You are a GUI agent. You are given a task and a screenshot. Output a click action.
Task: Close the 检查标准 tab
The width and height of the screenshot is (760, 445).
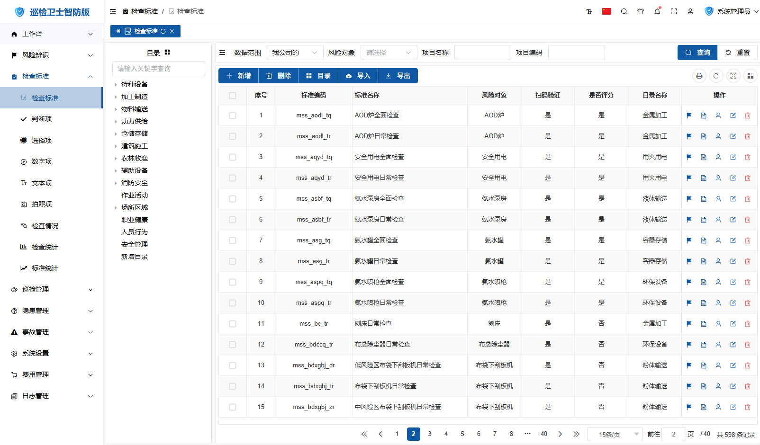click(172, 31)
